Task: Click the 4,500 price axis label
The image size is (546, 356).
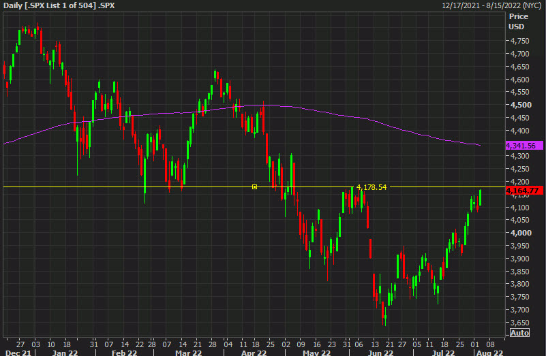Action: (x=521, y=105)
